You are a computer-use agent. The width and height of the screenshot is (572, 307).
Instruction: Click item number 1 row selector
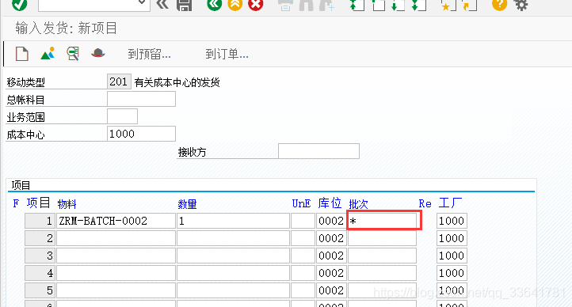coord(40,221)
